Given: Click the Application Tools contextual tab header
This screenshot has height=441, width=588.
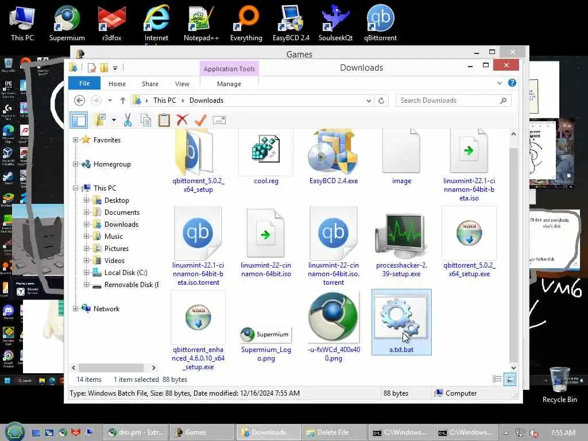Looking at the screenshot, I should [x=229, y=69].
